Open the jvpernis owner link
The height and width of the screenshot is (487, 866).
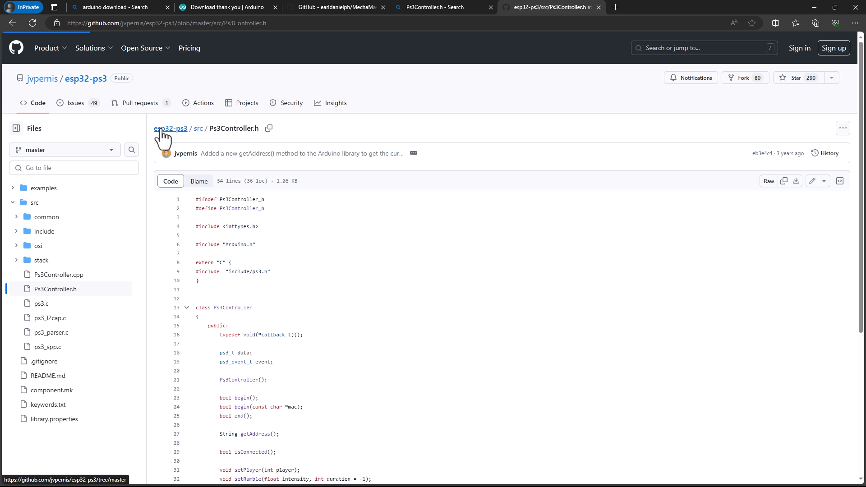[42, 78]
